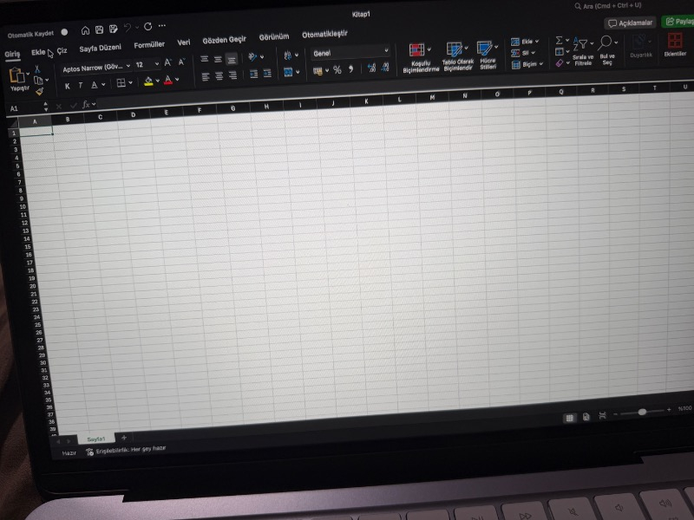Switch to the Gözden Geçir tab

pos(224,40)
